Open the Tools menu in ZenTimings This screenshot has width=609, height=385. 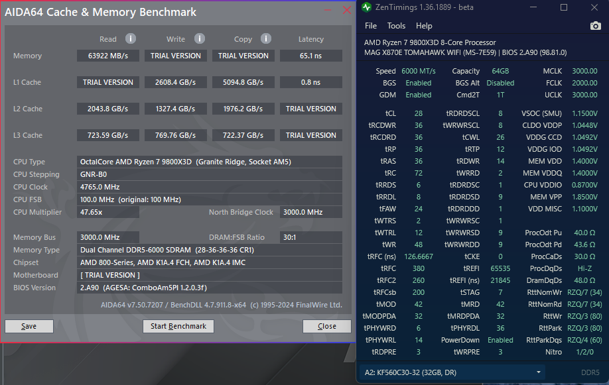(396, 26)
